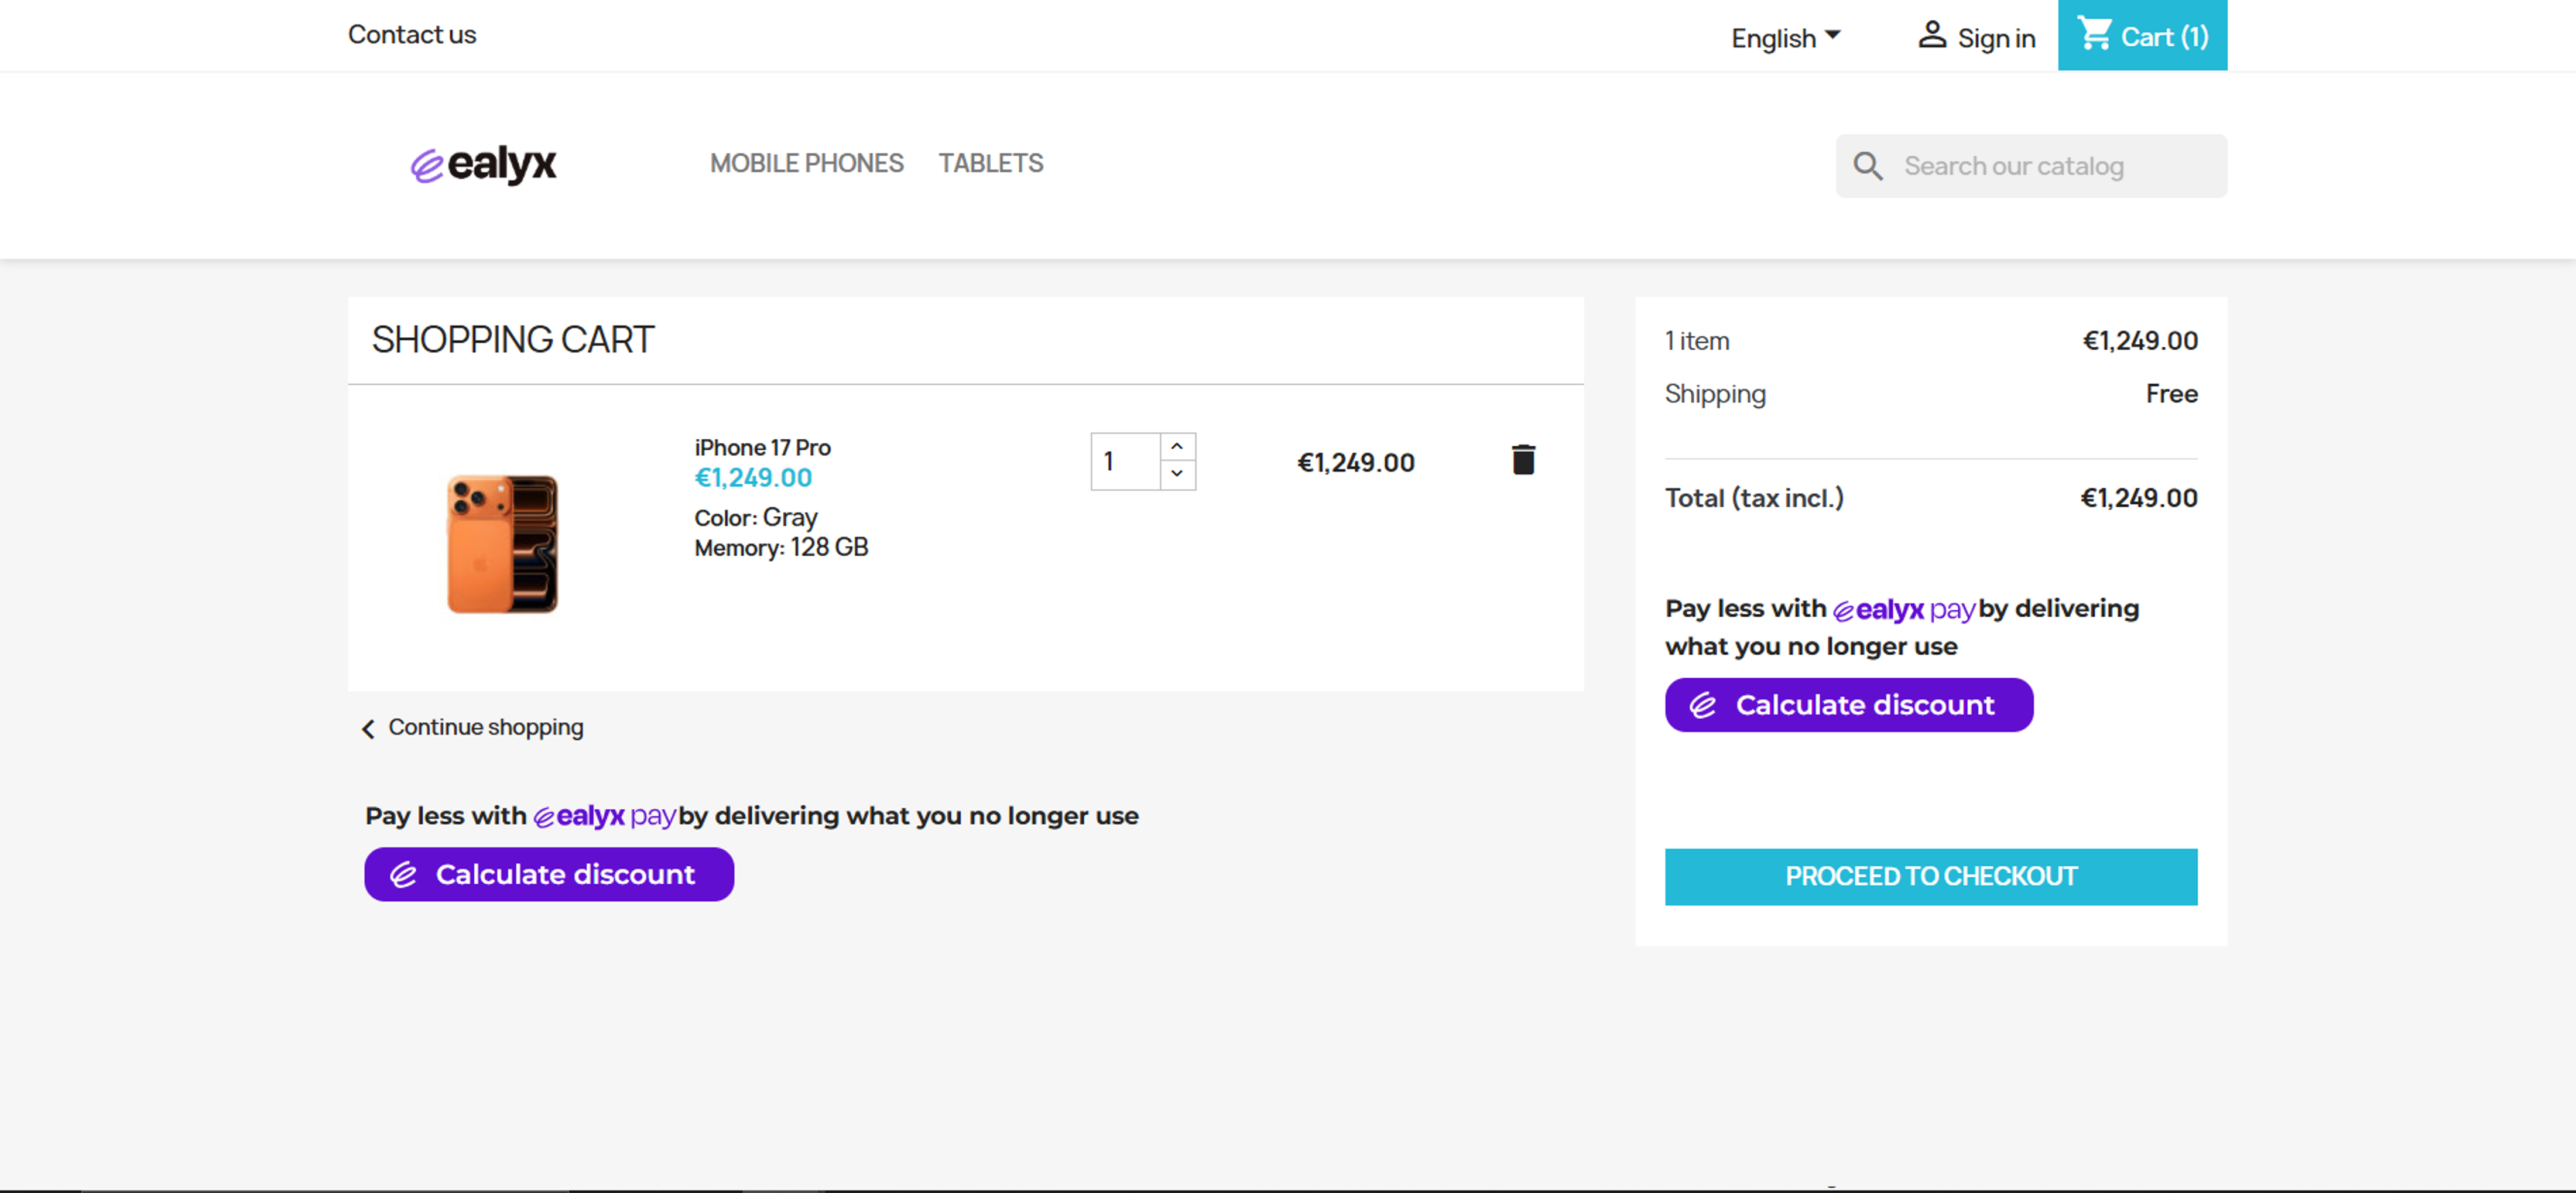The height and width of the screenshot is (1193, 2576).
Task: Open the Contact us link
Action: pyautogui.click(x=412, y=35)
